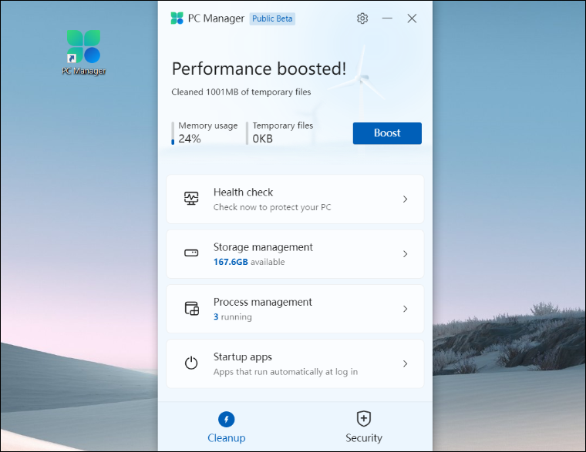Click the Process management window icon

(x=192, y=308)
